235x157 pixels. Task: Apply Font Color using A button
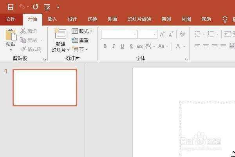coord(178,46)
